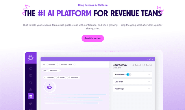Image resolution: width=185 pixels, height=110 pixels.
Task: Click the Copy link button
Action: click(148, 65)
